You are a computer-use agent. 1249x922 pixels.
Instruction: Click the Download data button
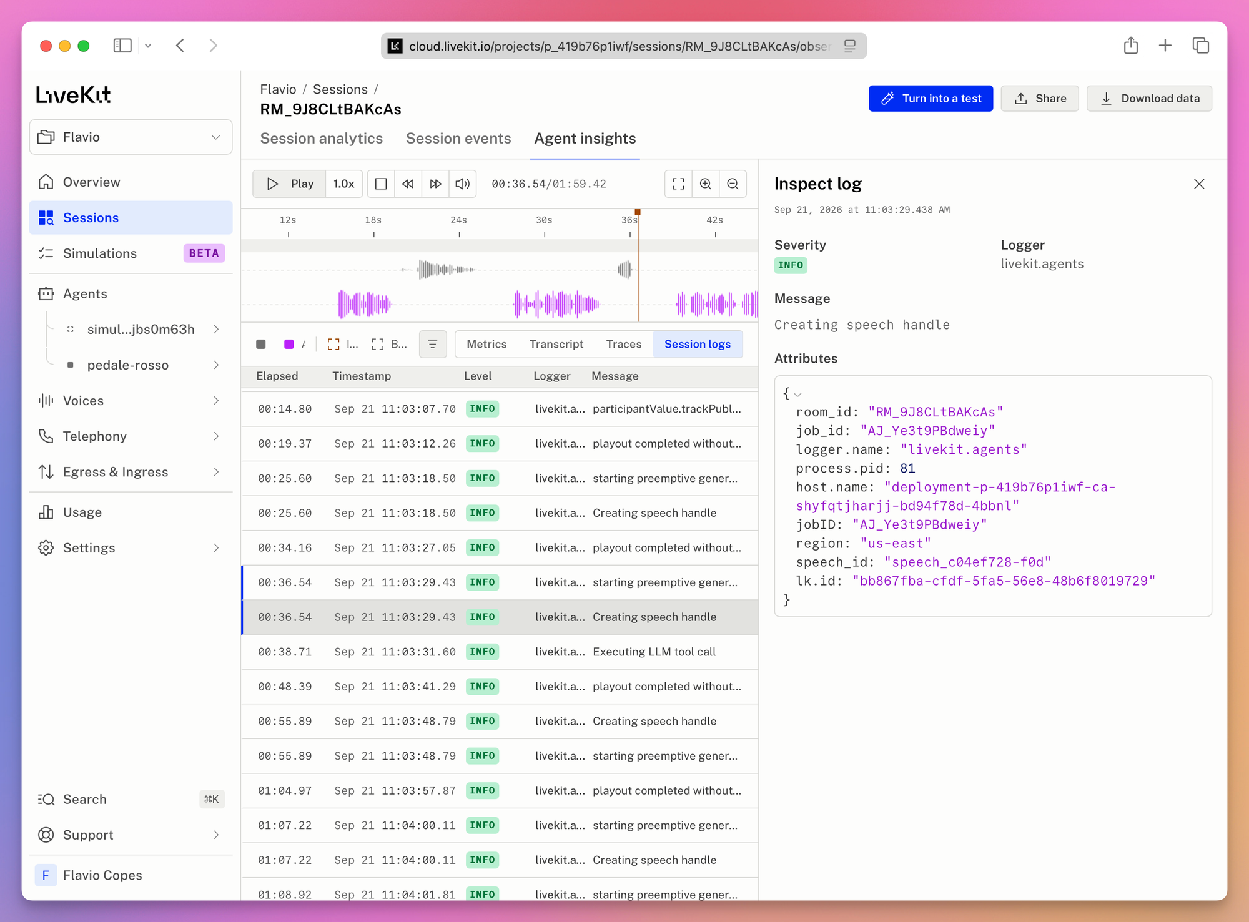[1149, 98]
